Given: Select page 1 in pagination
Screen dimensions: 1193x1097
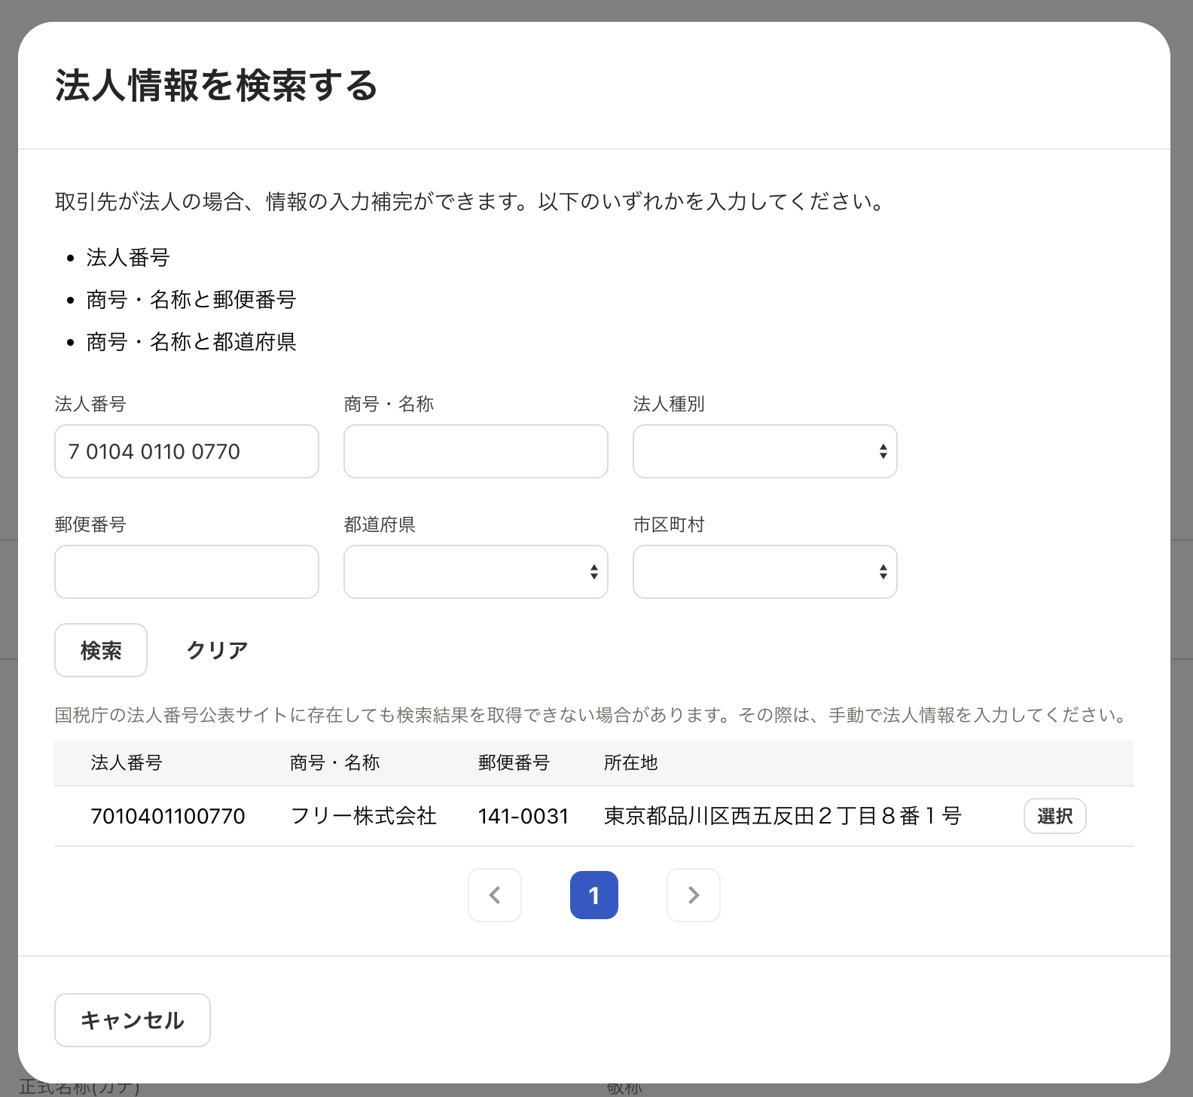Looking at the screenshot, I should click(x=594, y=895).
